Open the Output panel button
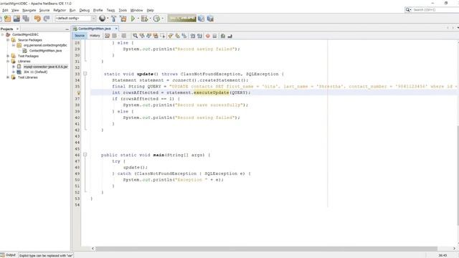The image size is (459, 258). [8, 255]
